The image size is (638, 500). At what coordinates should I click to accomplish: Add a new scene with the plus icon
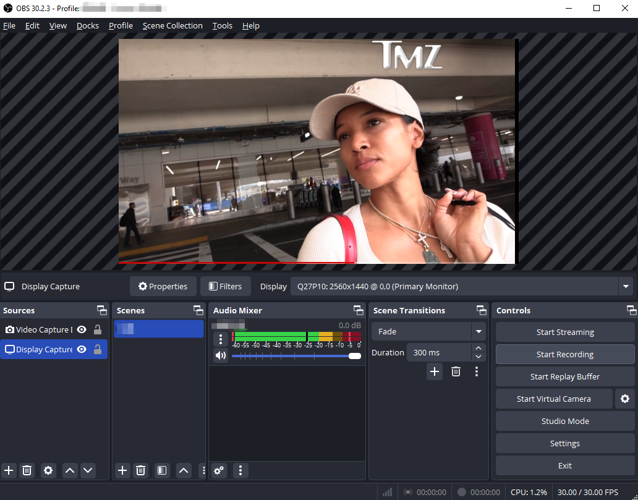click(x=122, y=470)
